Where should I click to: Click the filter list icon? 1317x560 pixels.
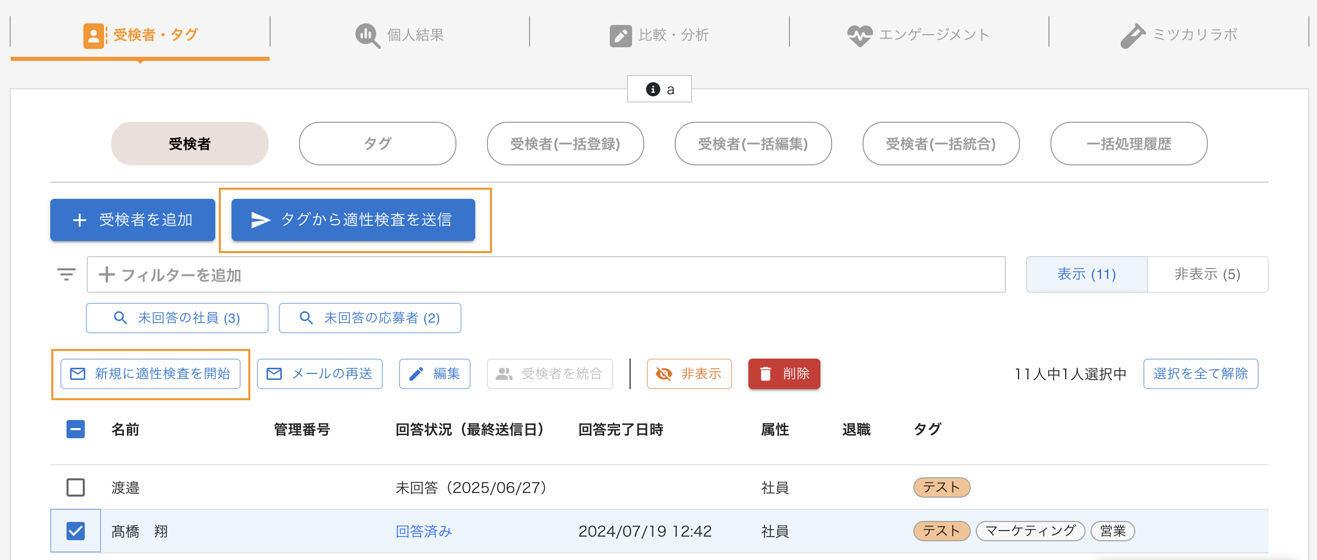coord(66,274)
